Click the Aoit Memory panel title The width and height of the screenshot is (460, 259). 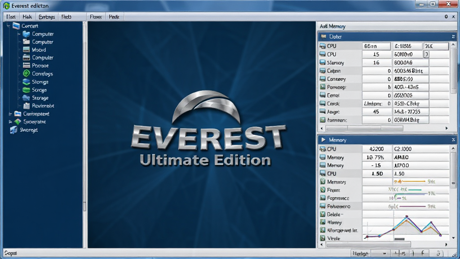(x=332, y=27)
